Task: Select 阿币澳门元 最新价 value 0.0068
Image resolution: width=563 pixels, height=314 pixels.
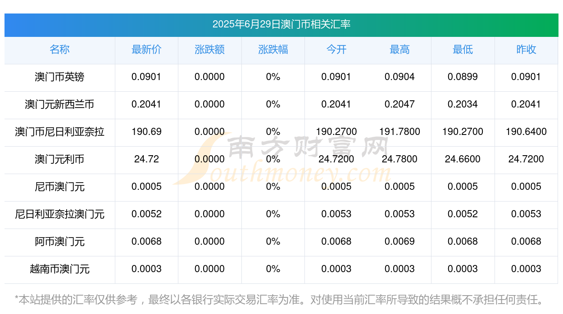Action: (146, 242)
